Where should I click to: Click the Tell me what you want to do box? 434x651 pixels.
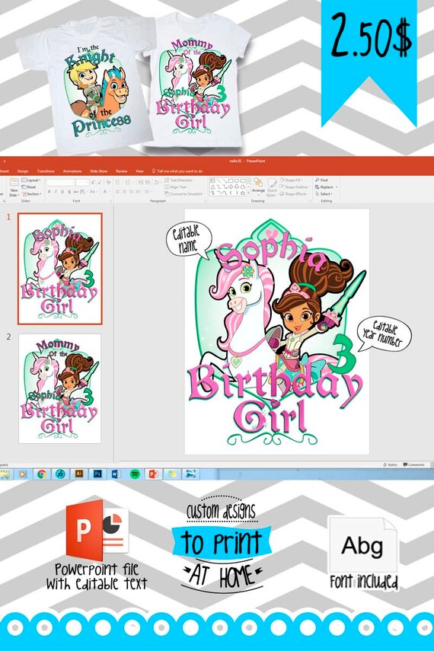(x=177, y=171)
